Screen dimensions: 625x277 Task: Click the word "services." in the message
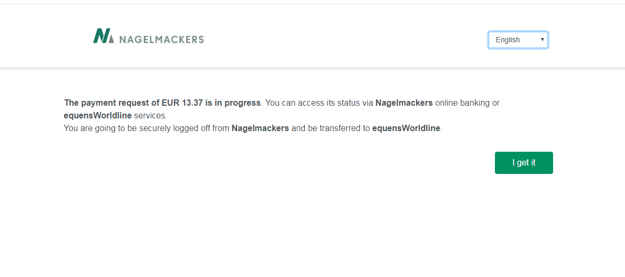pos(150,115)
